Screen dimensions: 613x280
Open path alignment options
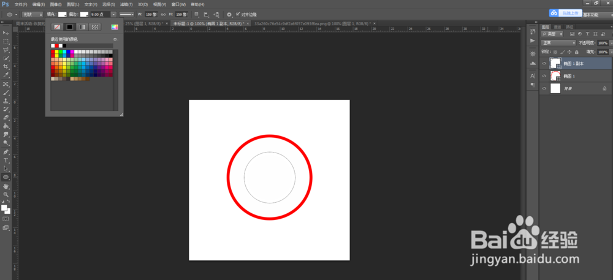click(x=207, y=15)
